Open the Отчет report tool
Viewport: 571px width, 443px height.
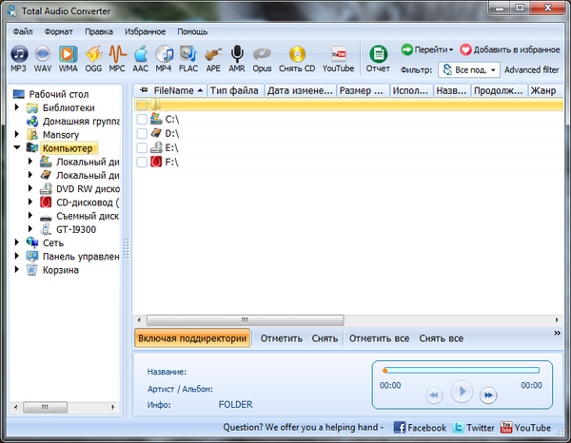[378, 57]
